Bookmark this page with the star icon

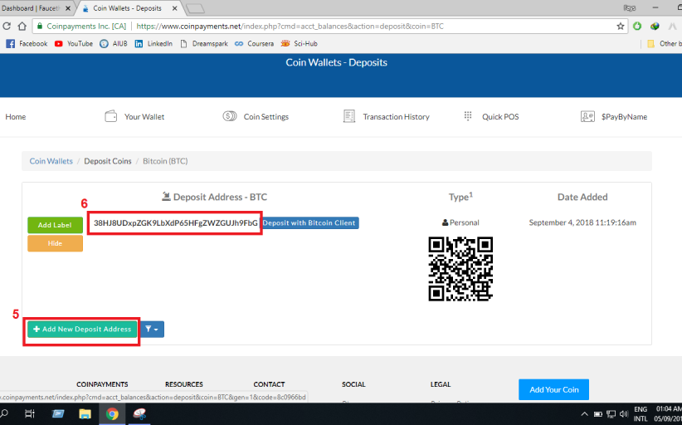coord(620,26)
